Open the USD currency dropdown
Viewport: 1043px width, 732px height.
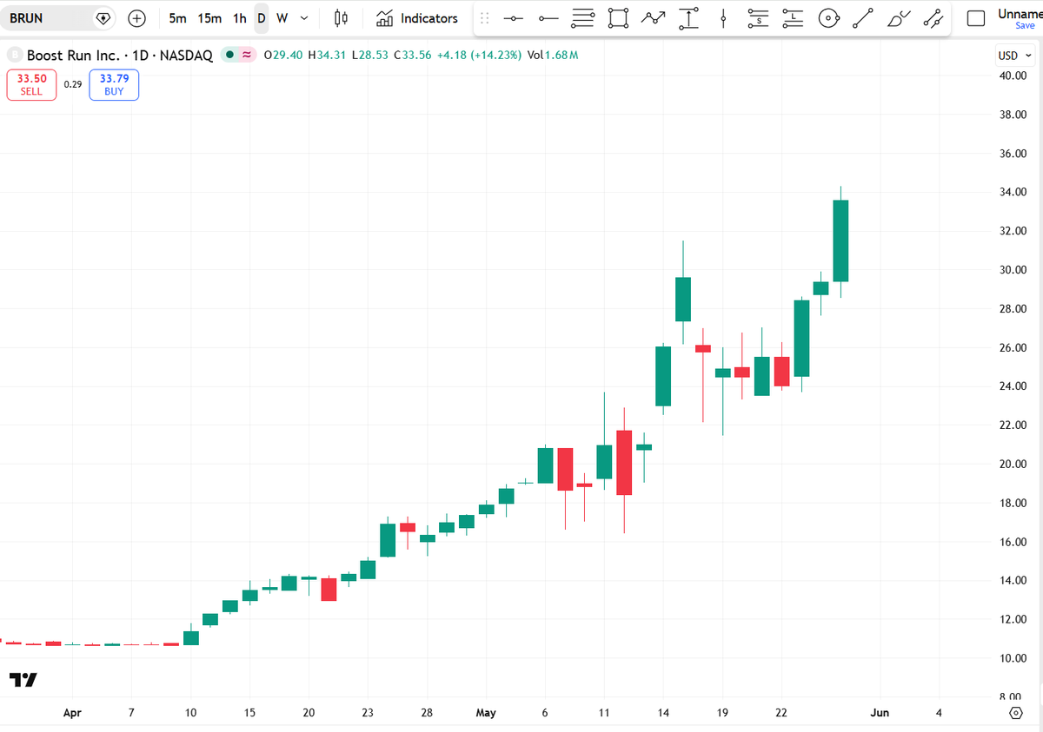point(1015,55)
